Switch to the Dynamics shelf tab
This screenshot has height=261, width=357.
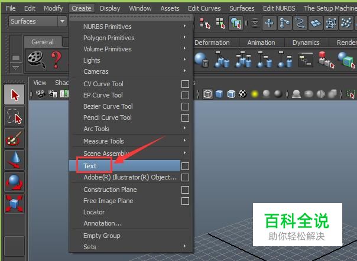pos(306,43)
